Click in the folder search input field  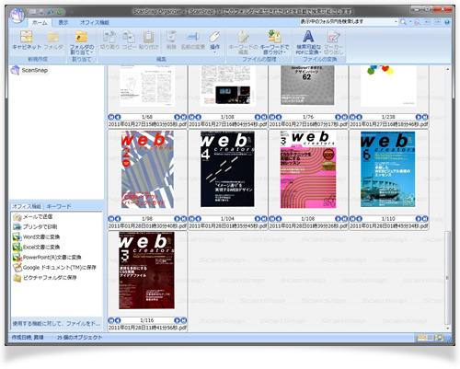[x=347, y=22]
